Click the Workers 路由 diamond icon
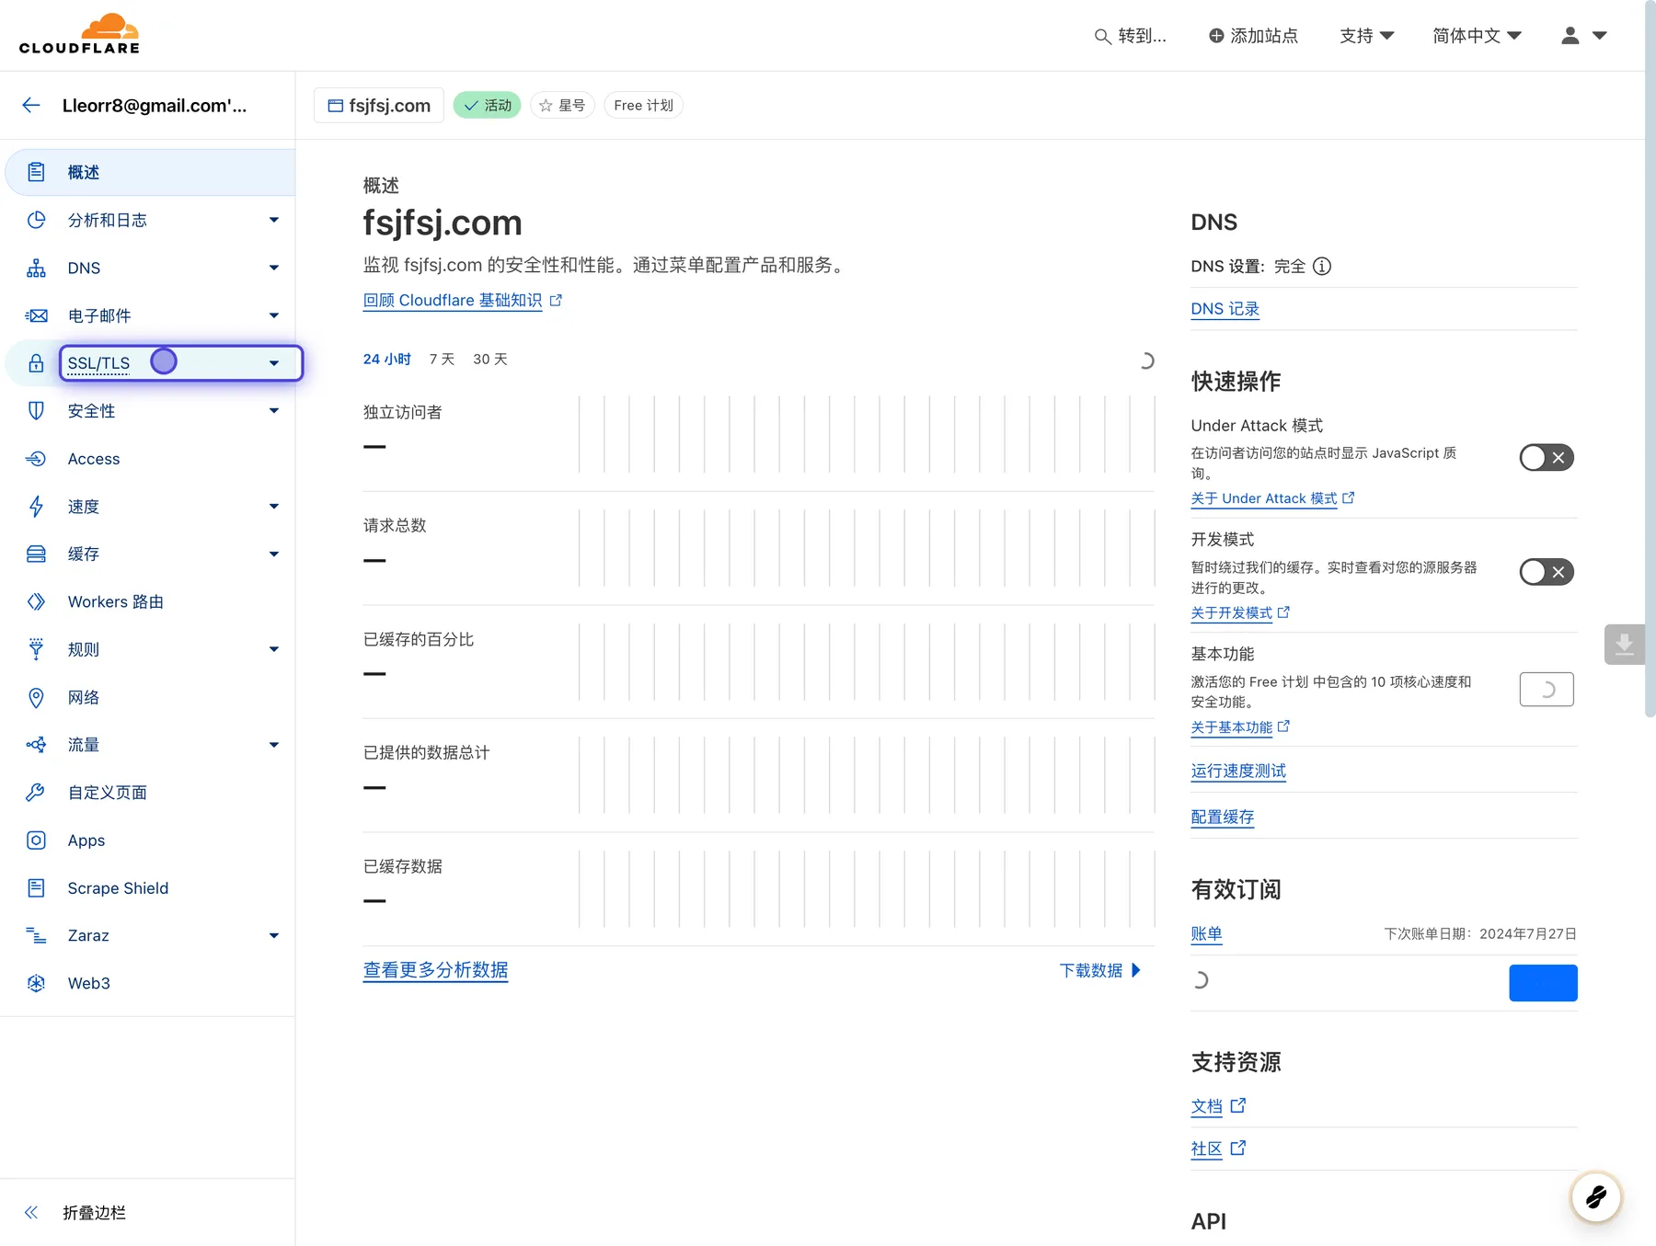The width and height of the screenshot is (1656, 1246). click(36, 601)
